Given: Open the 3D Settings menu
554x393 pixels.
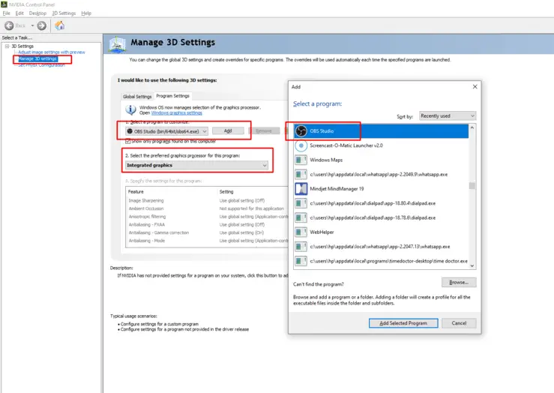Looking at the screenshot, I should tap(64, 13).
